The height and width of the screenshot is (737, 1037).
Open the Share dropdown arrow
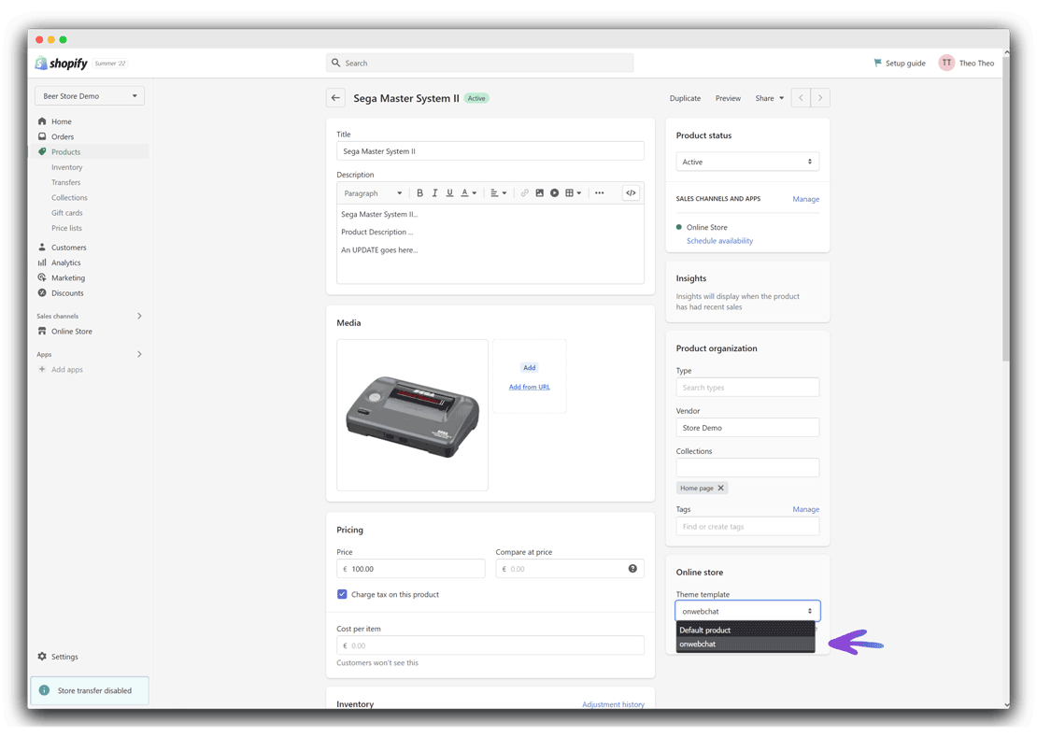coord(781,98)
